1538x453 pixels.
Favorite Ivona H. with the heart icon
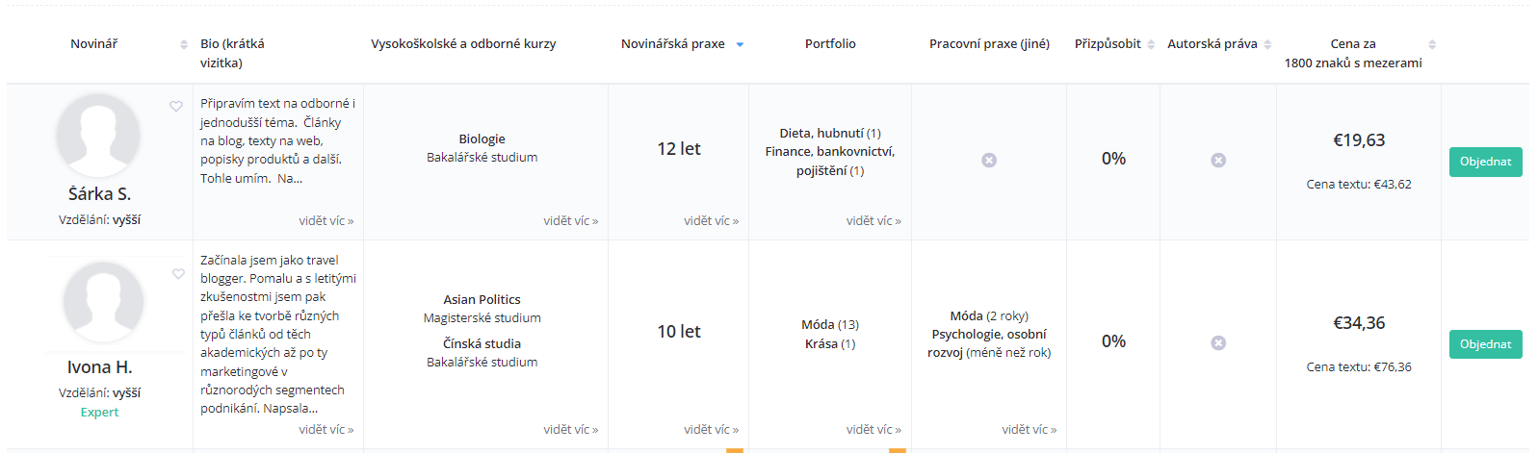click(178, 274)
